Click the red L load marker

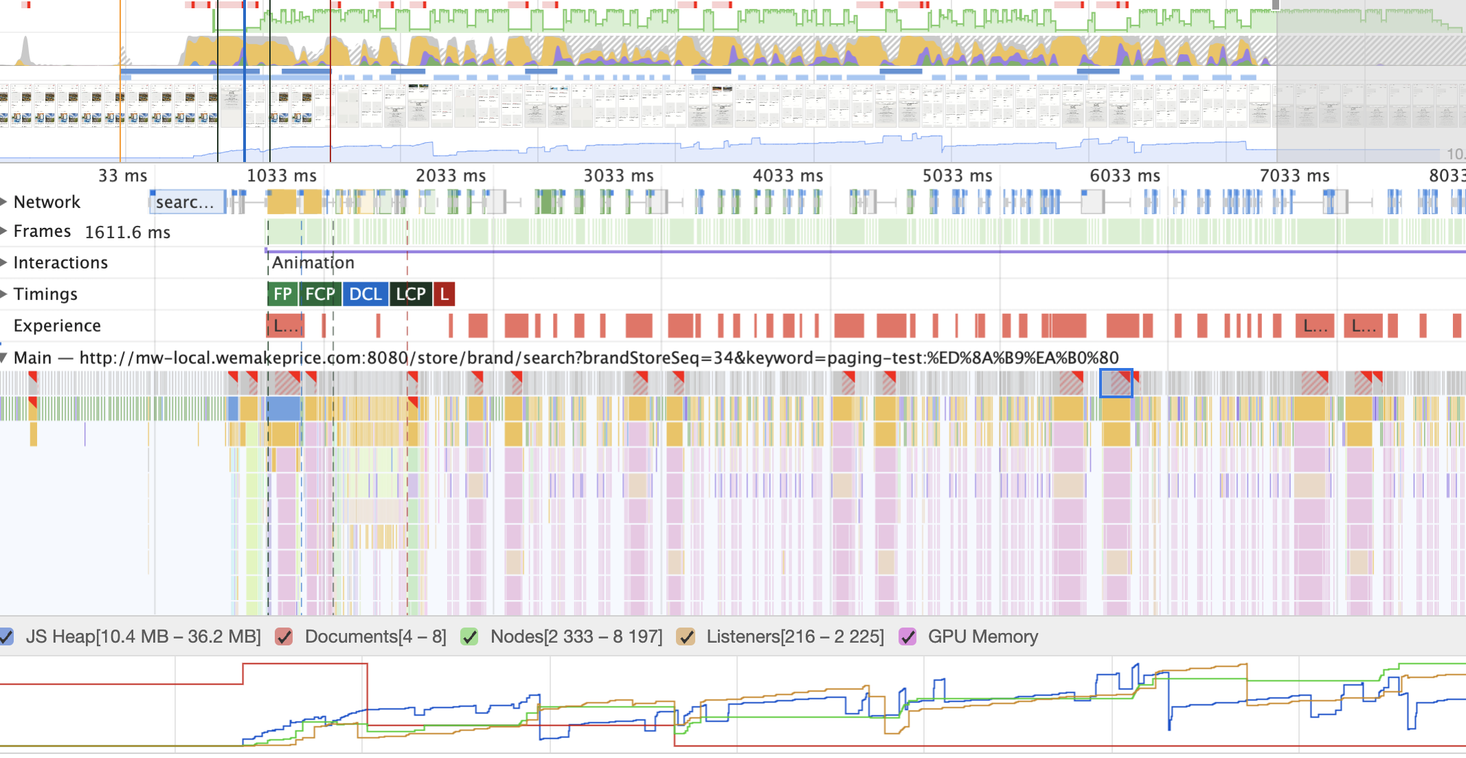(444, 294)
